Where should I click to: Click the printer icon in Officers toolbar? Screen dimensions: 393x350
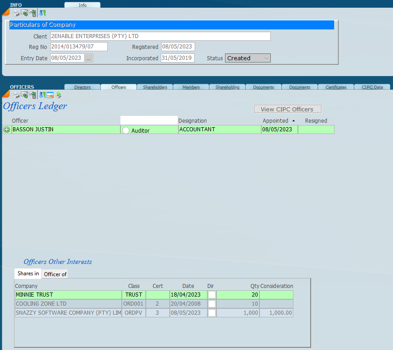(16, 95)
